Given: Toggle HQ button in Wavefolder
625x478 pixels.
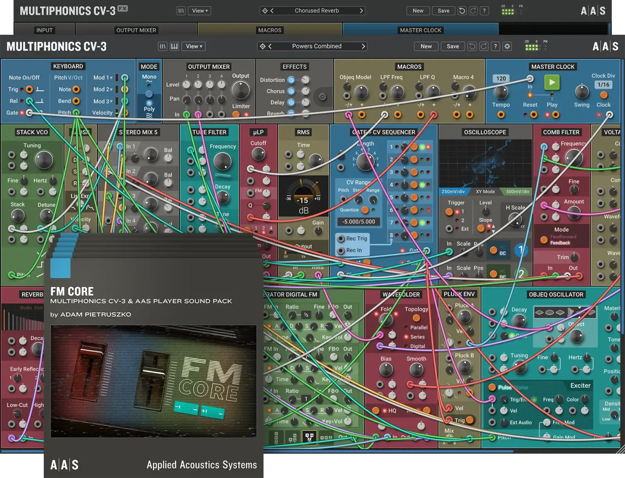Looking at the screenshot, I should click(x=375, y=410).
